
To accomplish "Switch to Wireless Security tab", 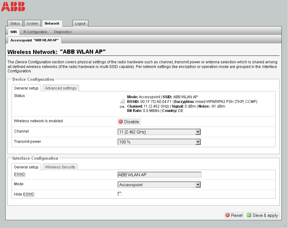I will point(60,167).
